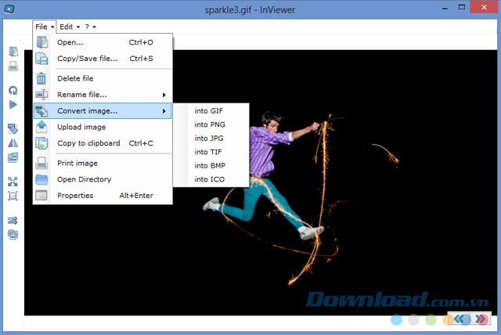Select into JPG from submenu
Image resolution: width=501 pixels, height=335 pixels.
tap(209, 139)
